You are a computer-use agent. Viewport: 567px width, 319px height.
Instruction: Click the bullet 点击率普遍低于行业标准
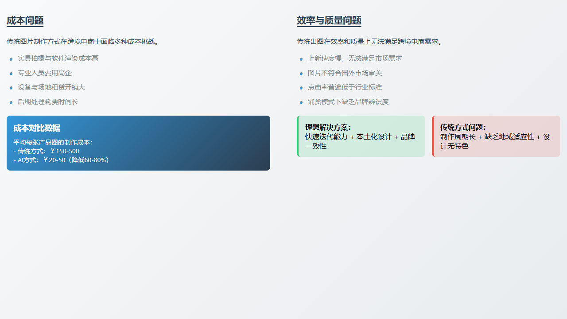click(x=345, y=87)
